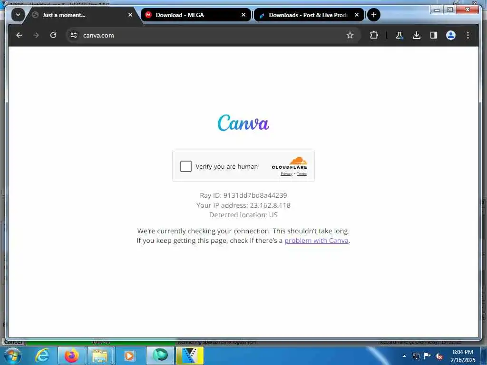Click the Canva logo
This screenshot has width=487, height=365.
point(243,123)
